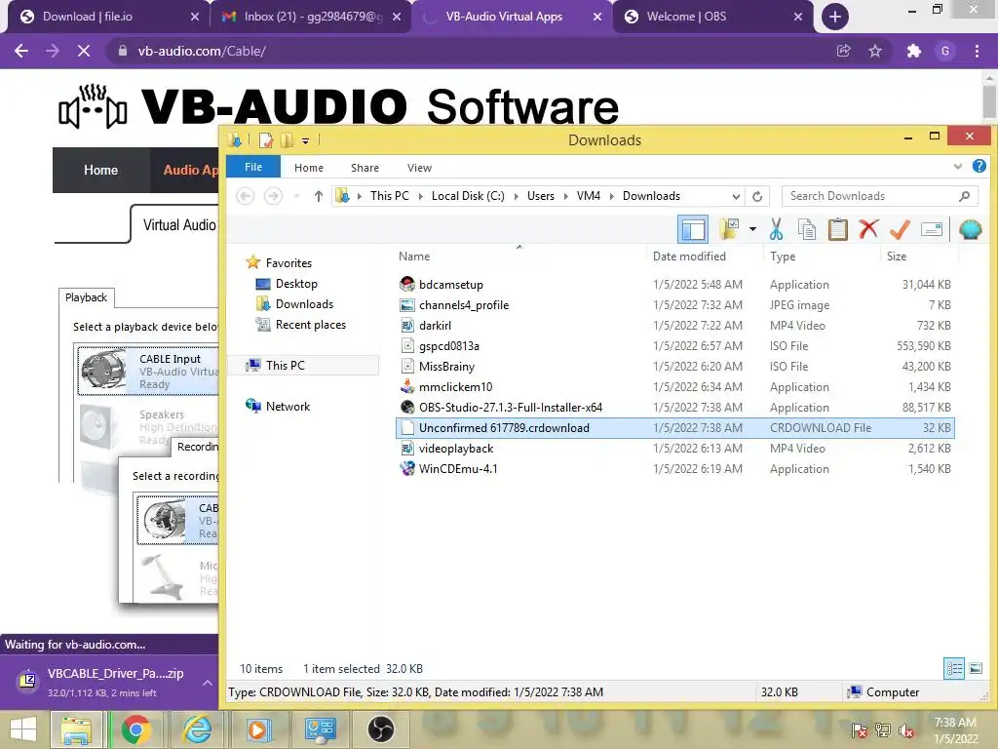This screenshot has width=998, height=749.
Task: Click the Cut scissors icon in Explorer toolbar
Action: pyautogui.click(x=776, y=228)
